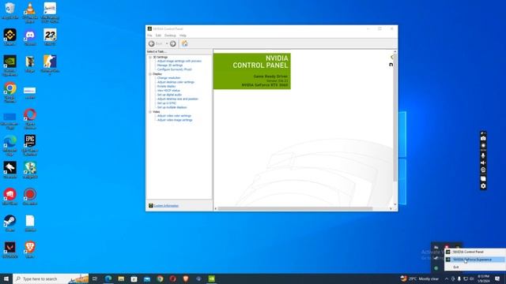Select Adjust video color settings

(174, 116)
